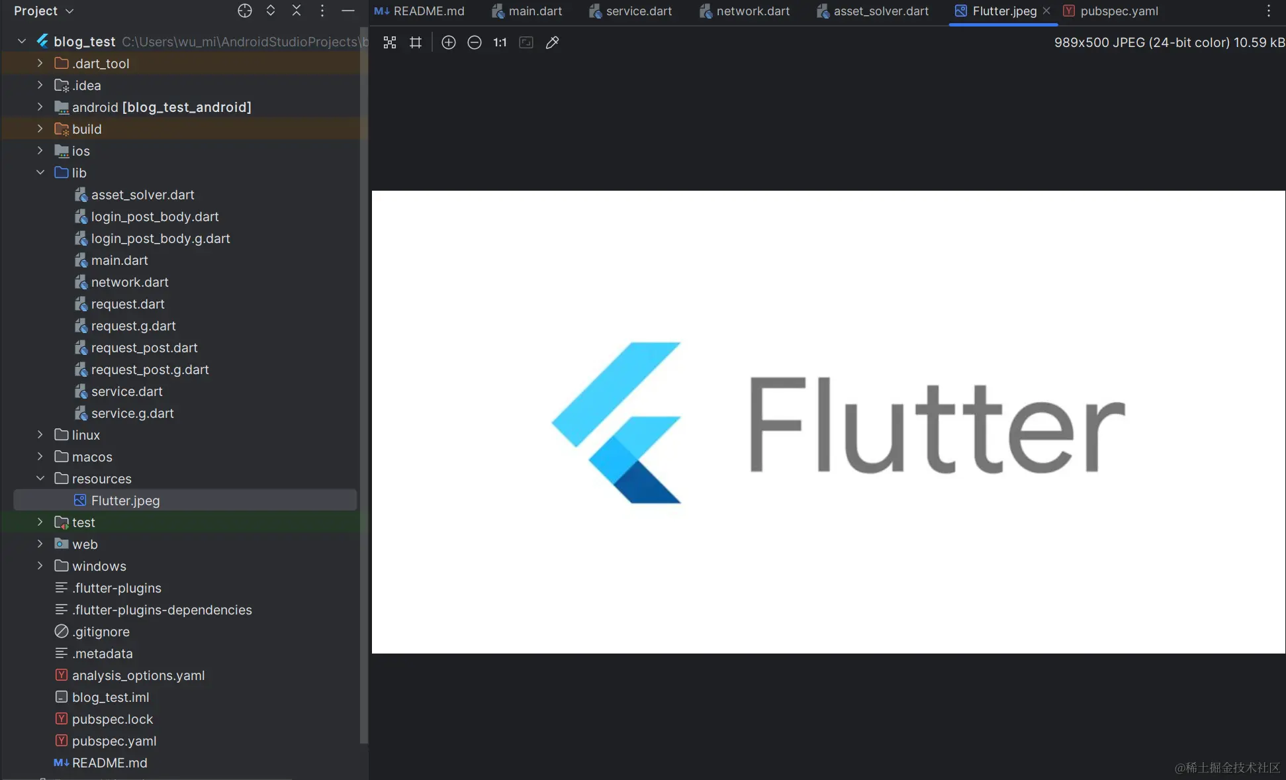Open main.dart from the lib folder
The image size is (1286, 780).
point(120,260)
